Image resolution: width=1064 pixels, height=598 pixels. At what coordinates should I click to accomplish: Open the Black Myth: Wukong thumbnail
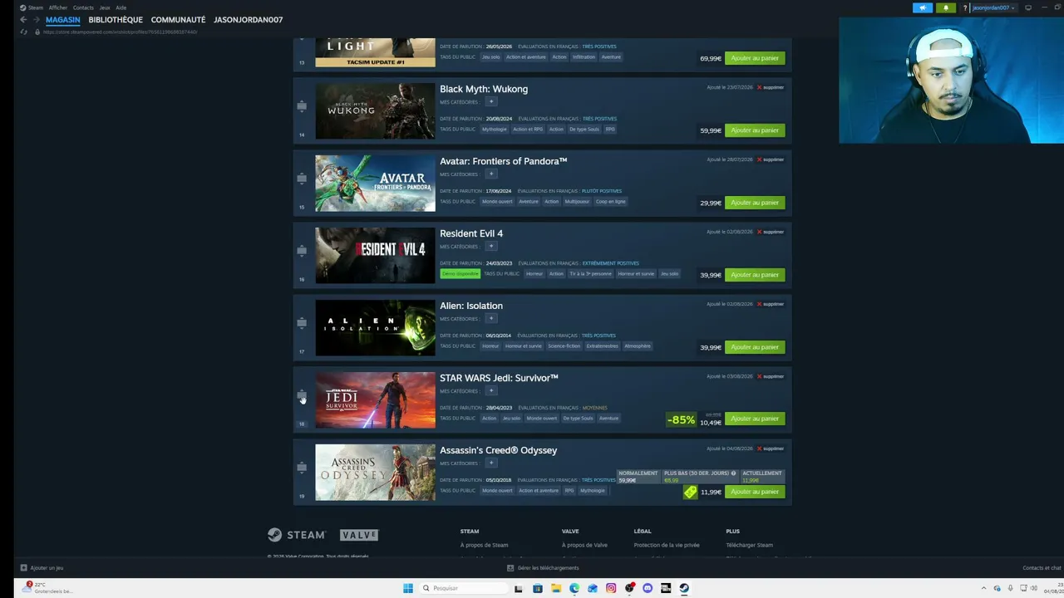(x=375, y=111)
